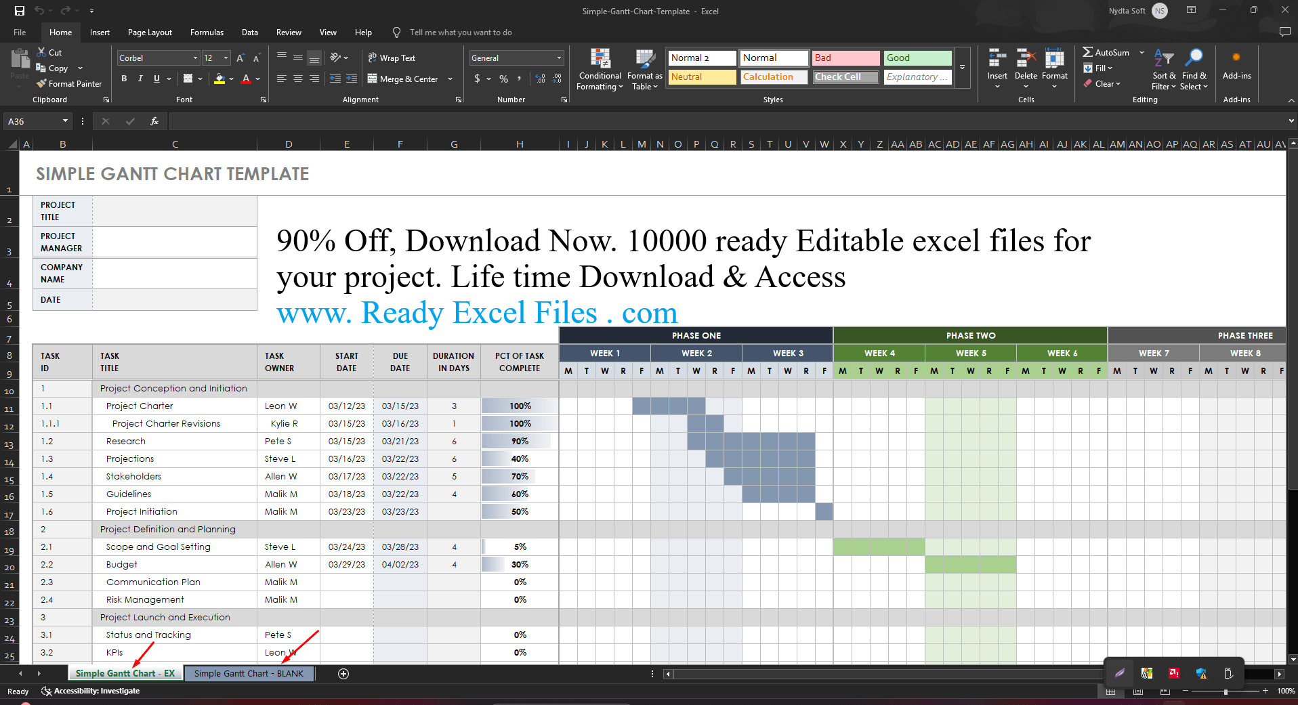
Task: Open Format as Table
Action: point(644,69)
